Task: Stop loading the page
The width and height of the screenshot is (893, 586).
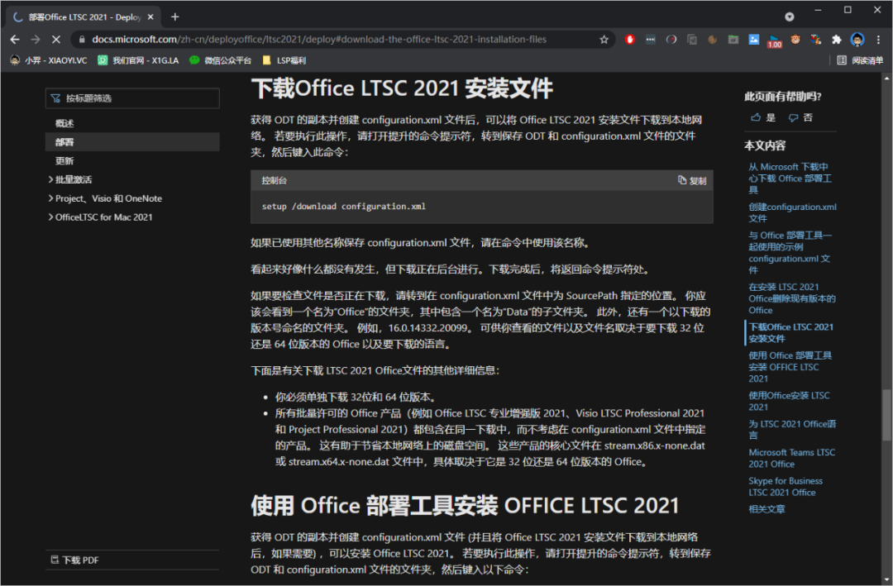Action: [55, 39]
